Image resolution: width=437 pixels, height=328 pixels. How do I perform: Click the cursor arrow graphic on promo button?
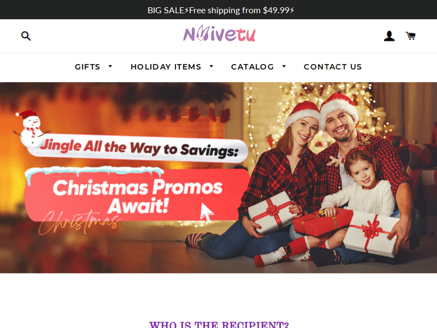coord(207,212)
